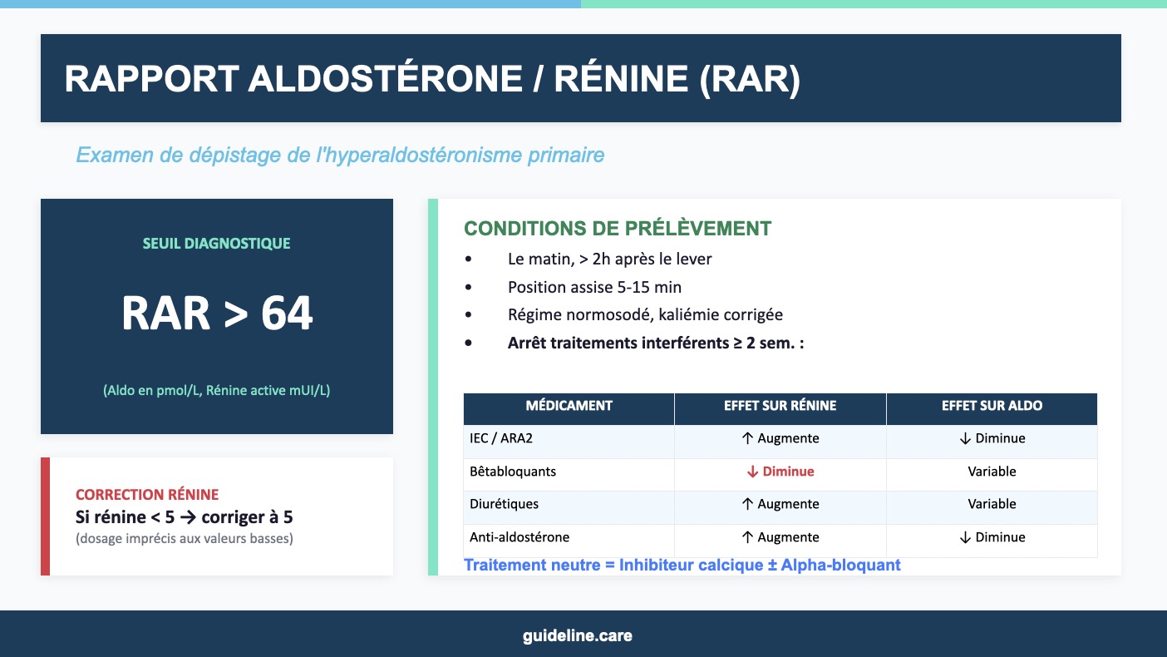Select the IEC / ARA2 table row cell

pos(501,438)
